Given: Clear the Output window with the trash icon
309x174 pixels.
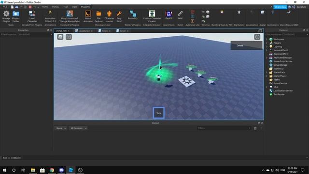Looking at the screenshot, I should pyautogui.click(x=255, y=128).
